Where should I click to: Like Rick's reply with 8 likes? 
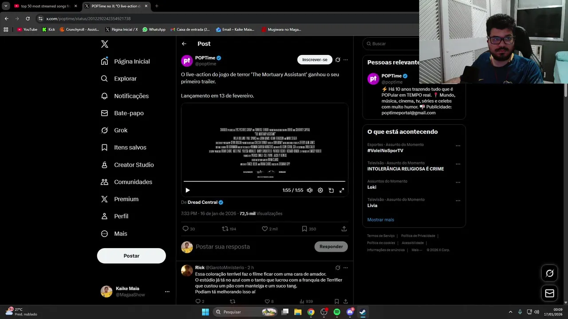click(267, 301)
